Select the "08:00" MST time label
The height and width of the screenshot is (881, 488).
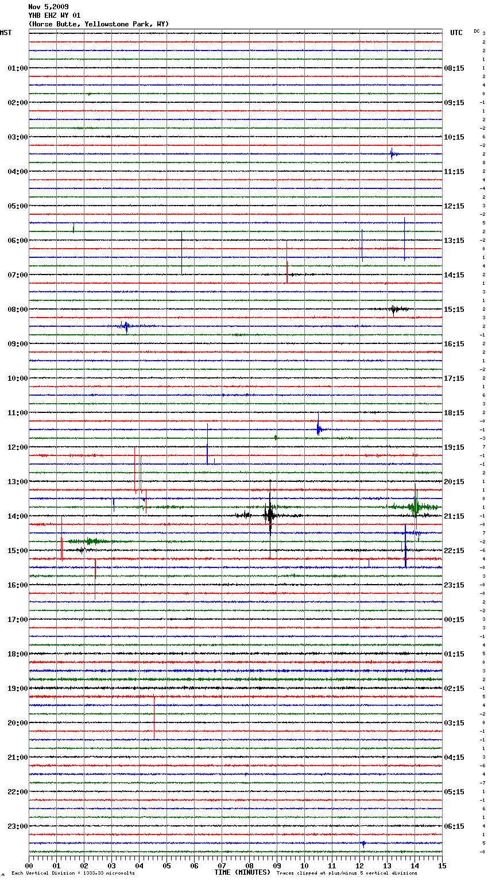(x=18, y=310)
